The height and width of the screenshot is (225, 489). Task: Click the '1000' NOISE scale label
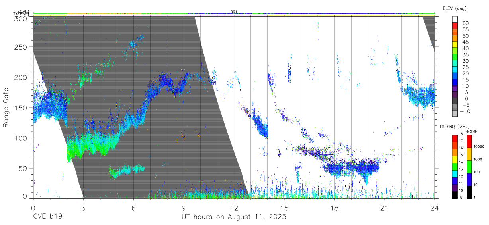click(x=479, y=160)
